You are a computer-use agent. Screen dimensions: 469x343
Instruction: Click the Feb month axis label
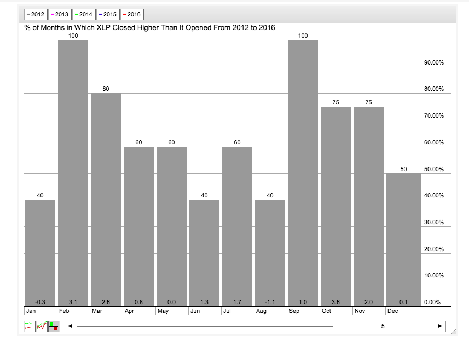(x=64, y=311)
